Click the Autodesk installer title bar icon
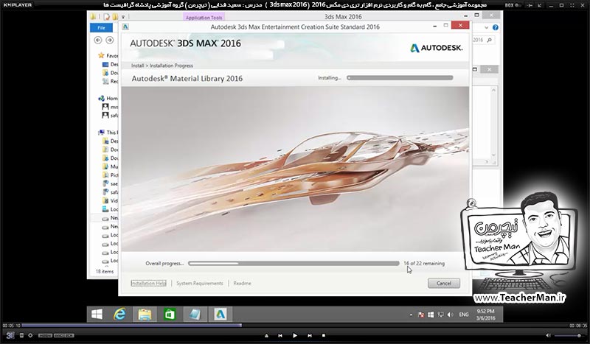 125,27
